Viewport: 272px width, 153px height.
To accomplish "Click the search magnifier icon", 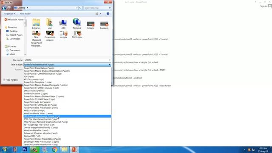I will coord(110,8).
